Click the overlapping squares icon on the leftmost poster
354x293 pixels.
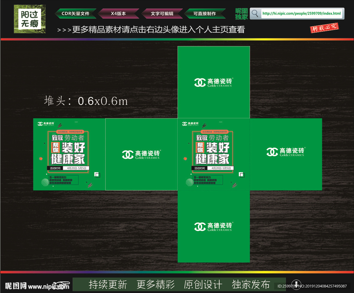(97, 175)
